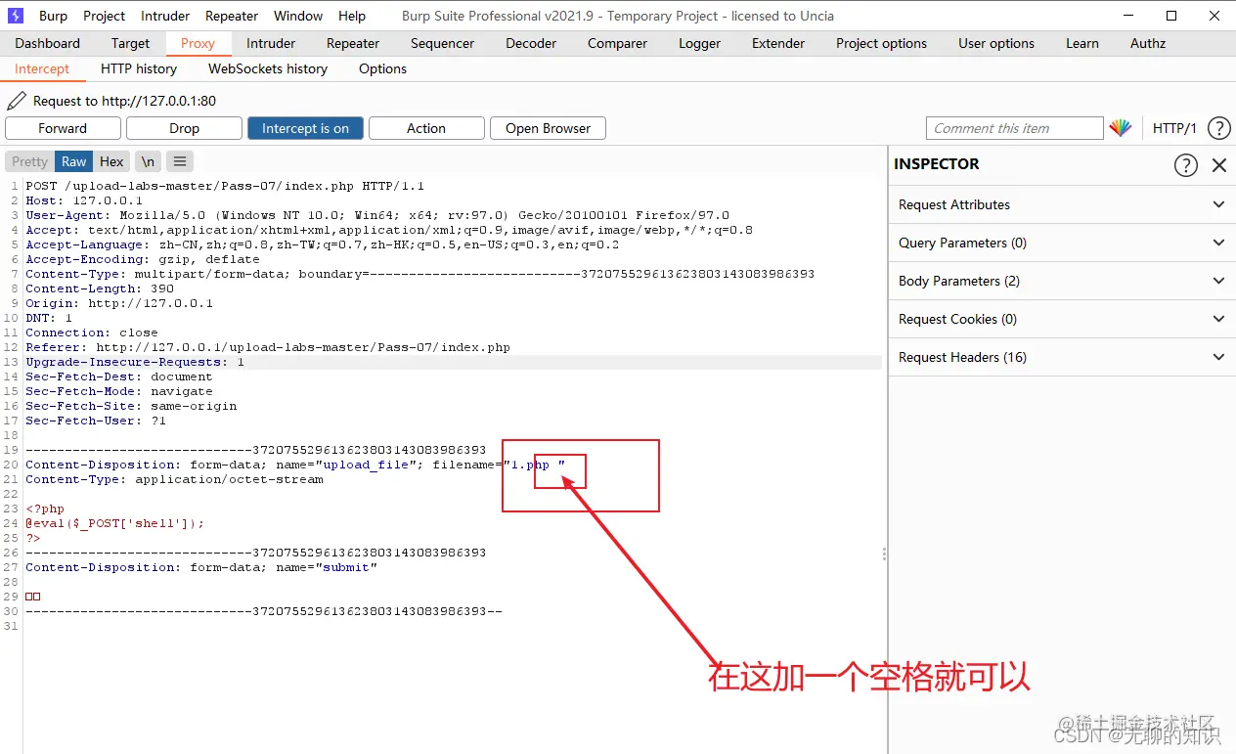Image resolution: width=1236 pixels, height=754 pixels.
Task: Open the Burp menu
Action: [x=53, y=16]
